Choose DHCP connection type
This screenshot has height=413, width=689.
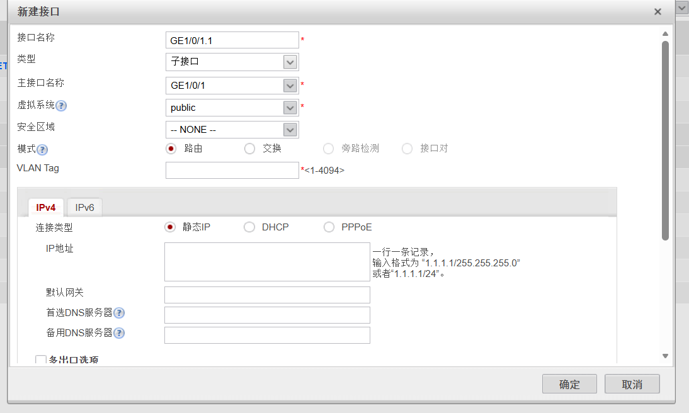tap(249, 227)
